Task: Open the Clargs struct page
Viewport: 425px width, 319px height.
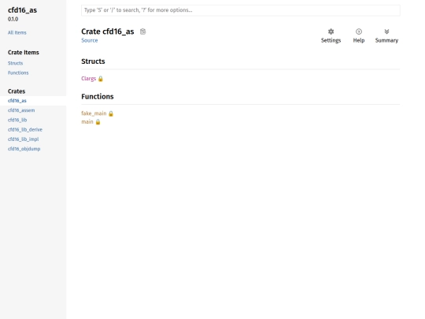Action: click(89, 79)
